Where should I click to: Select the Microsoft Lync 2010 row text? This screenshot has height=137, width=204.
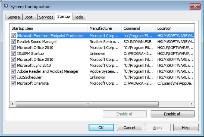click(x=34, y=65)
